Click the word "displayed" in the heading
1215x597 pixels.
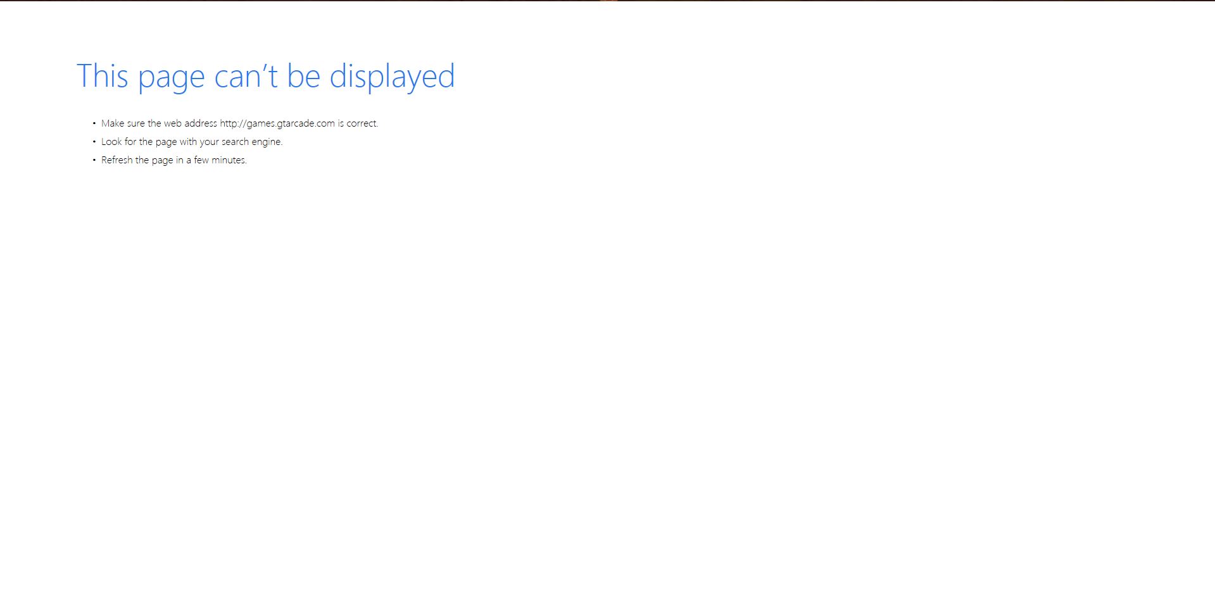pos(392,76)
